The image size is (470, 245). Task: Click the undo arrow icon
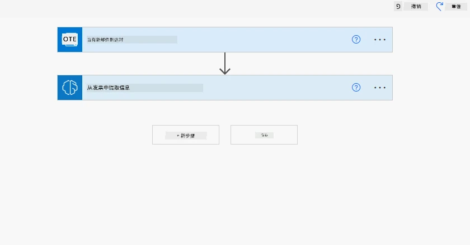(x=398, y=6)
